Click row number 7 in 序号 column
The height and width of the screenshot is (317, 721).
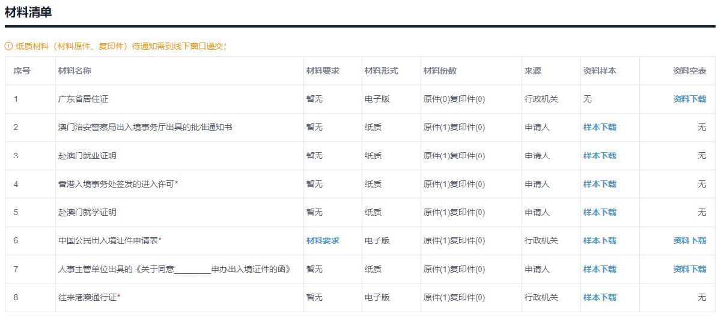click(x=16, y=269)
